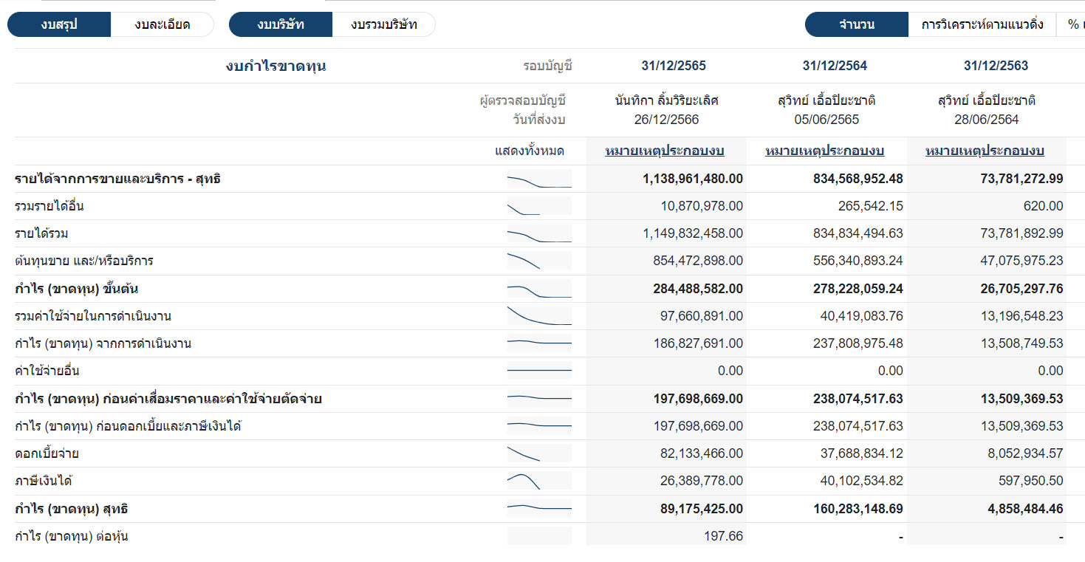
Task: Click the รวมค่าใช้จ่ายในการดำเนินงาน trend sparkline
Action: [539, 316]
